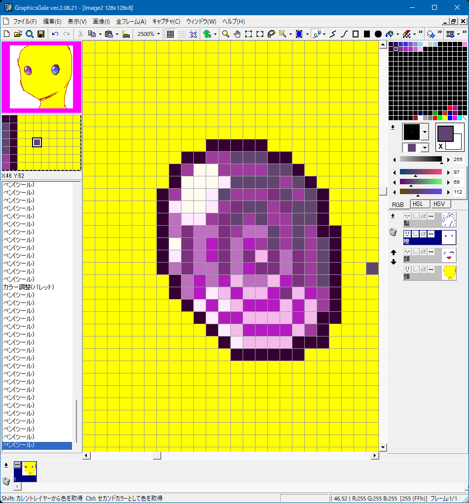The image size is (469, 503).
Task: Move selected layer up with arrow
Action: (394, 252)
